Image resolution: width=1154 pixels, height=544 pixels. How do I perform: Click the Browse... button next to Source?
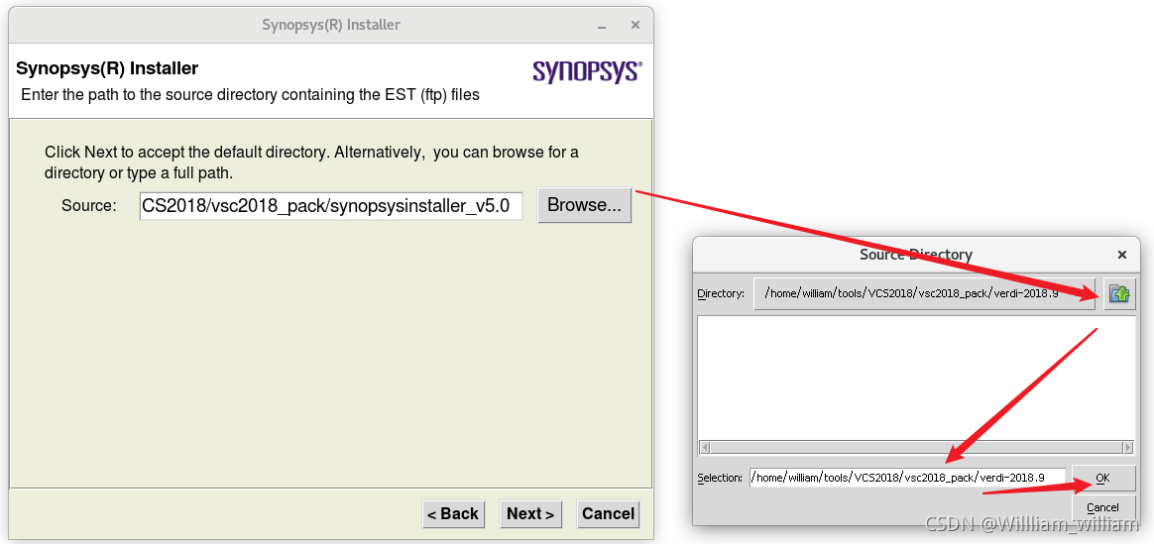[x=584, y=205]
